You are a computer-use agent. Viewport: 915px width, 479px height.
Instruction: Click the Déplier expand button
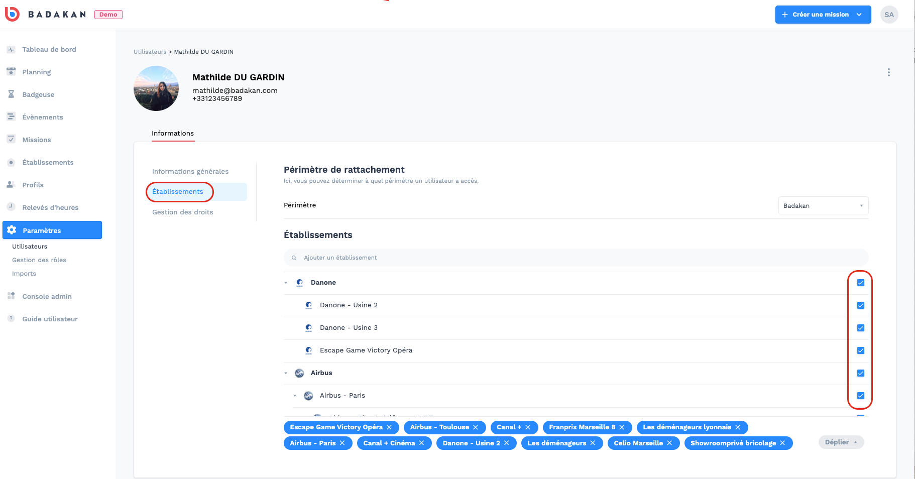(x=841, y=442)
